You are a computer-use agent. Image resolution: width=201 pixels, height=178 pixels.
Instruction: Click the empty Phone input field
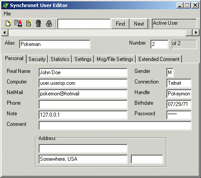point(83,104)
